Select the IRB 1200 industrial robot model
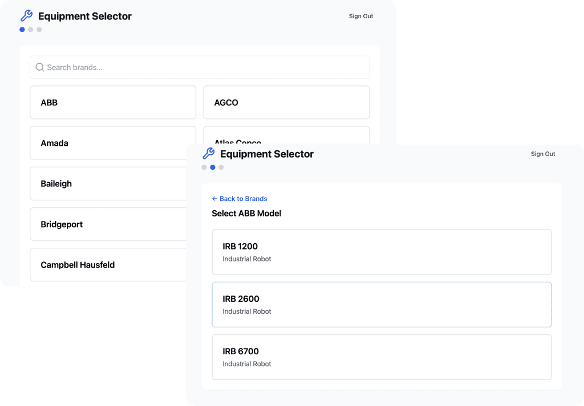 (382, 252)
